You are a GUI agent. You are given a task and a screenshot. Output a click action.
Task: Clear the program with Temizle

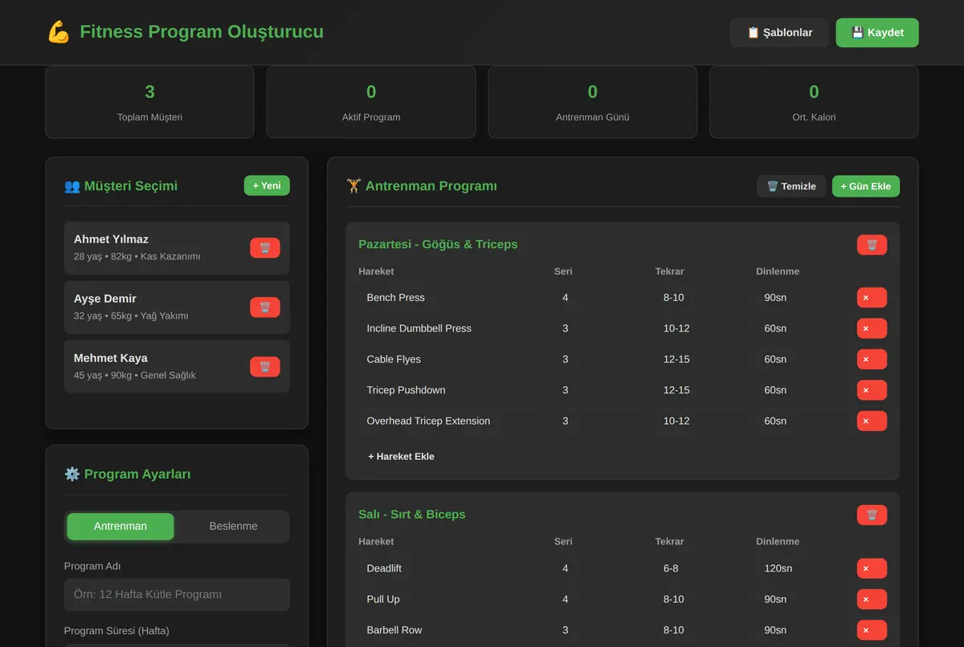tap(791, 186)
